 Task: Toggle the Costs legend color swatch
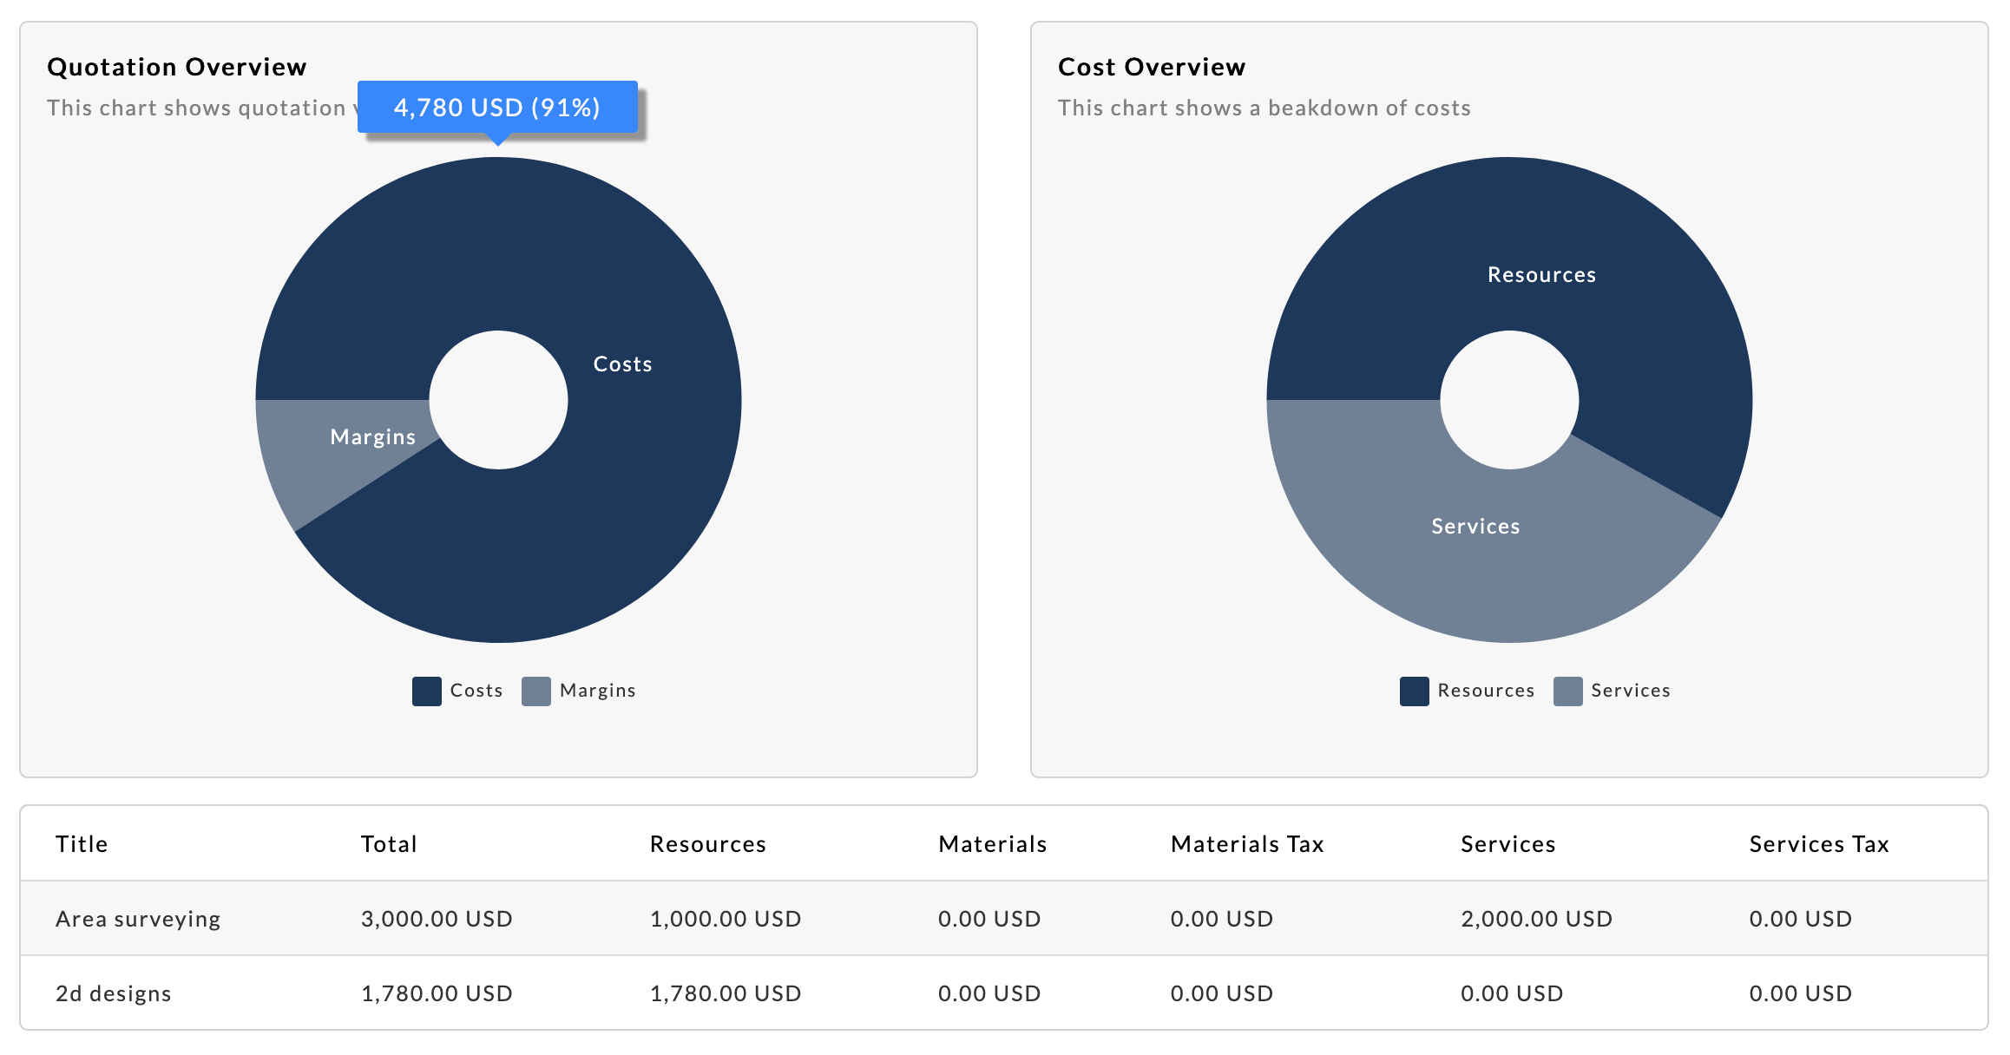point(426,691)
